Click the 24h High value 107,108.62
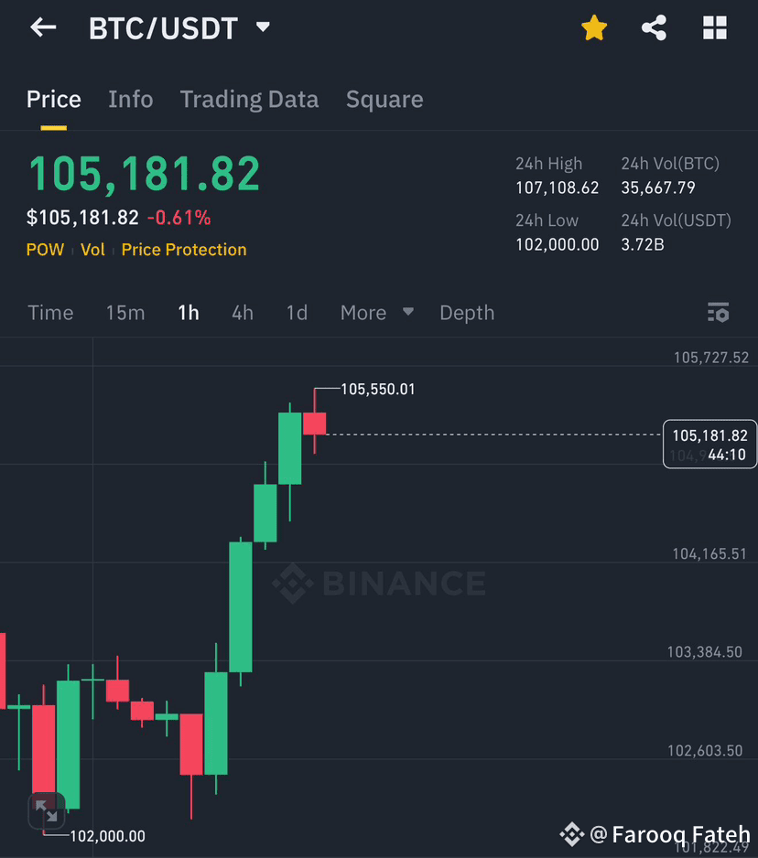This screenshot has width=758, height=858. tap(557, 188)
